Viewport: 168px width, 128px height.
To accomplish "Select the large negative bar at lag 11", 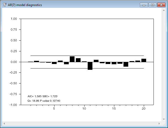I will (x=90, y=66).
